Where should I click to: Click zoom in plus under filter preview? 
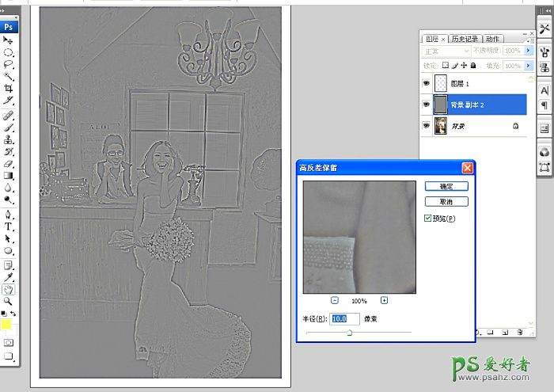pyautogui.click(x=384, y=300)
